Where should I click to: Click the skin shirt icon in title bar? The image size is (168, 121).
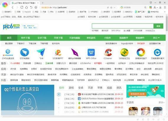pos(151,3)
